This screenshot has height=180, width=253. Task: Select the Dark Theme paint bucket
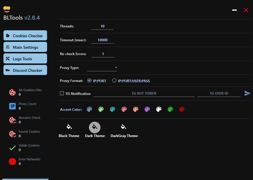(95, 127)
